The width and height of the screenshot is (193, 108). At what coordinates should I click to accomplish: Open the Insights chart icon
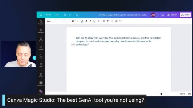tap(163, 15)
